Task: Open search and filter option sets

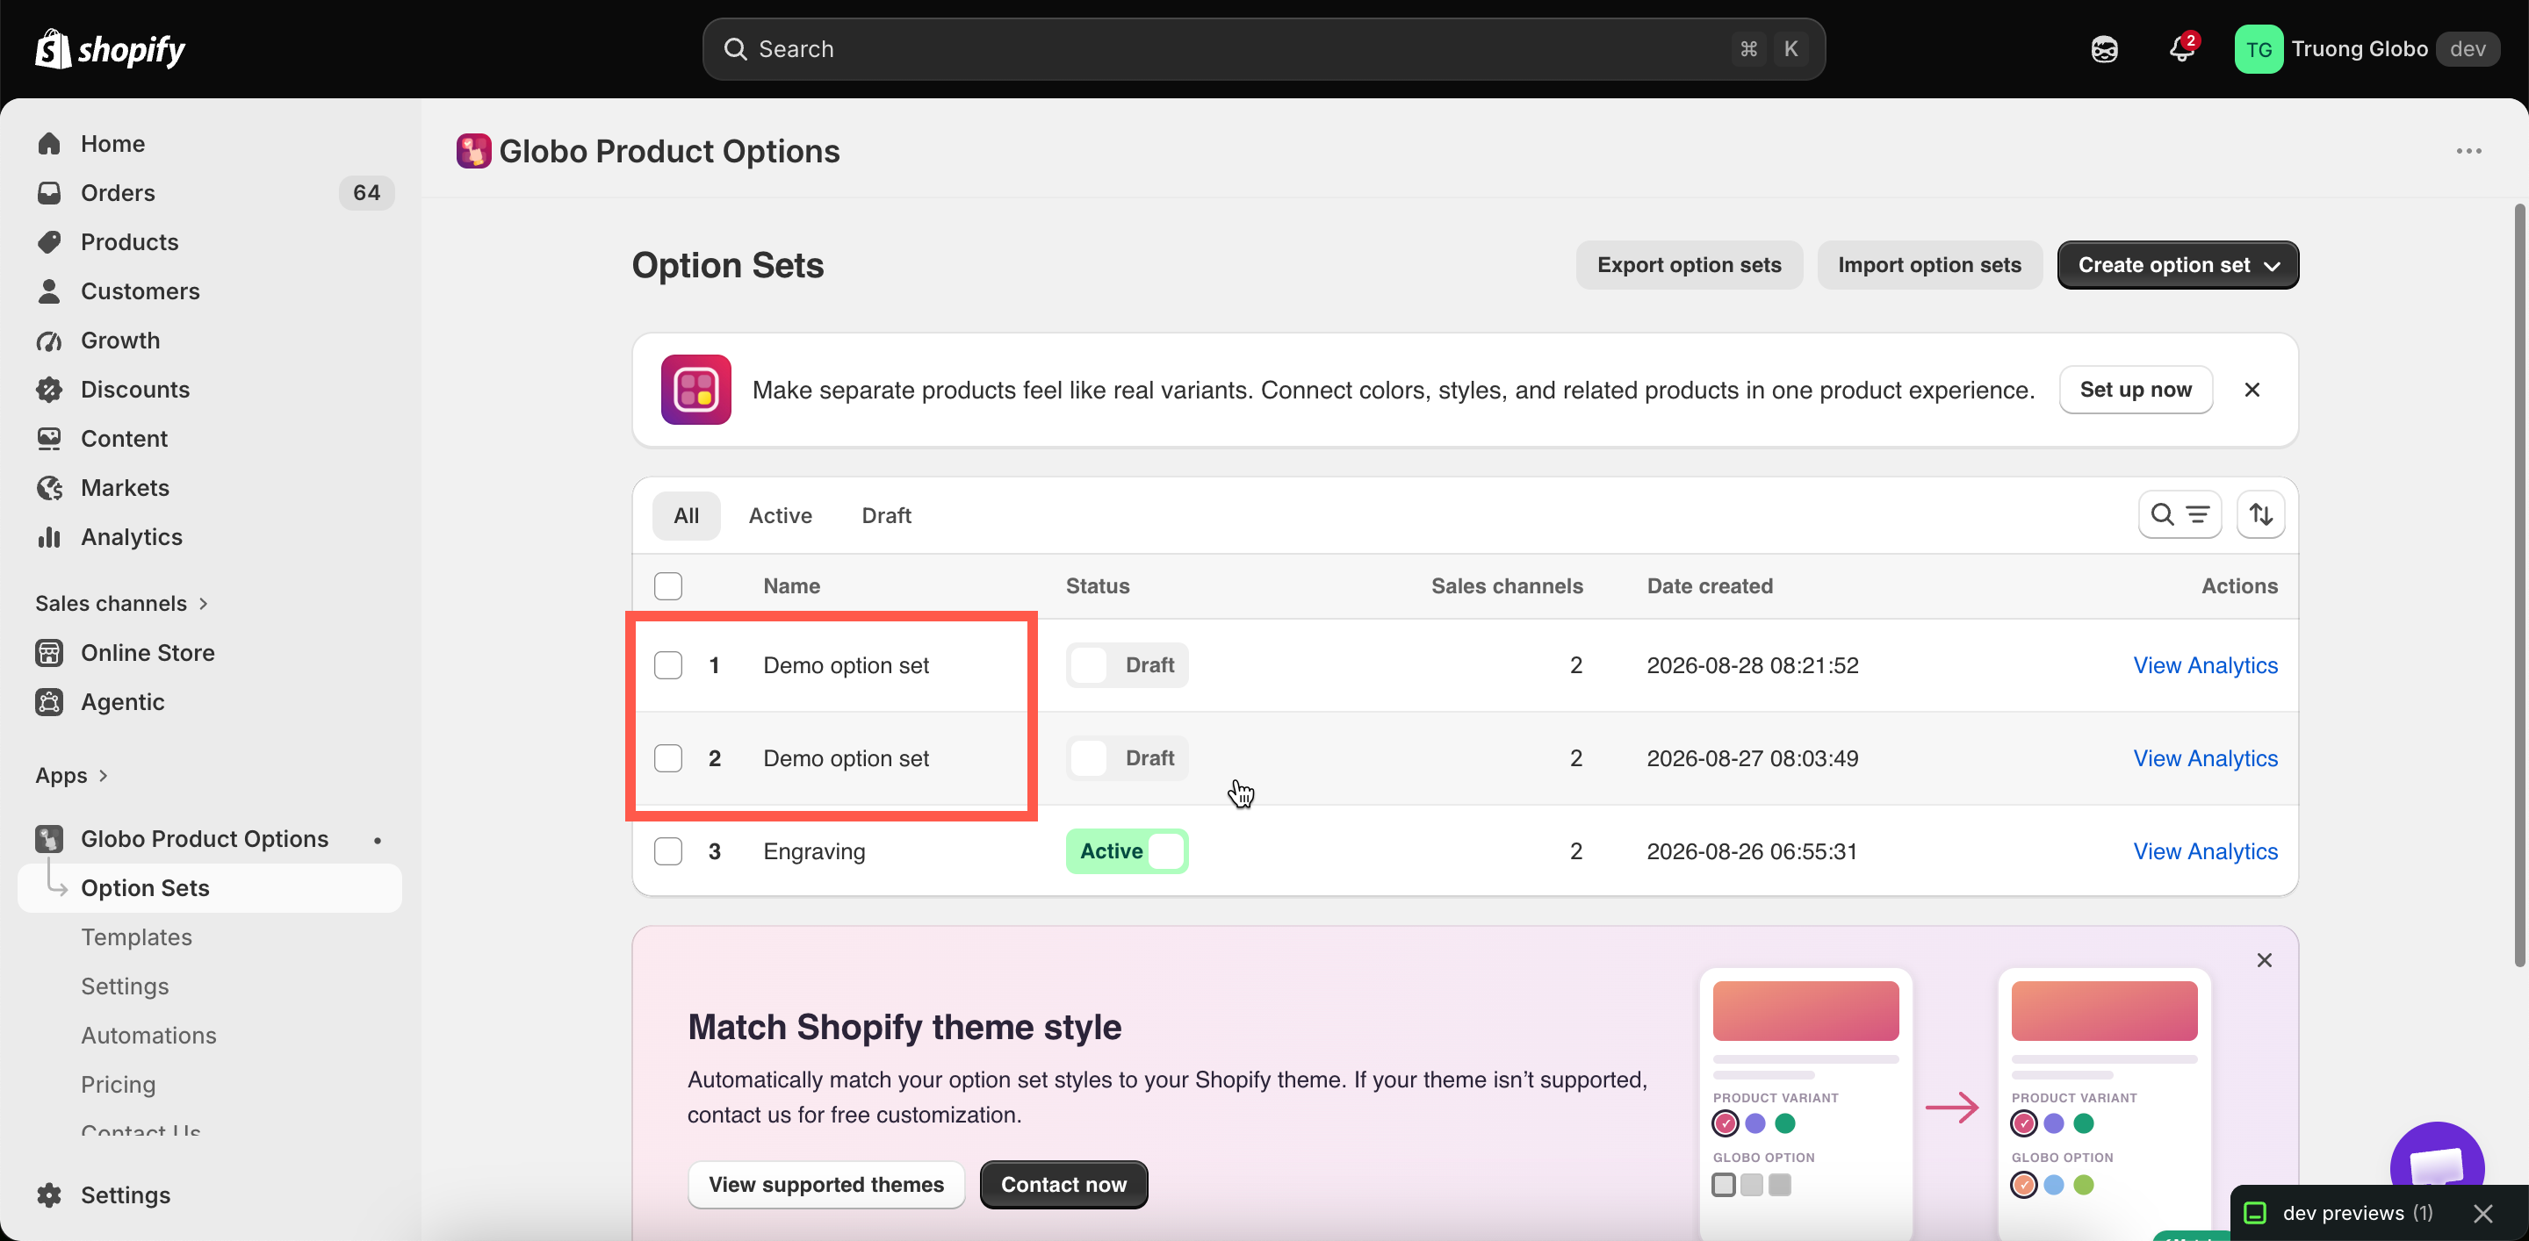Action: (x=2180, y=514)
